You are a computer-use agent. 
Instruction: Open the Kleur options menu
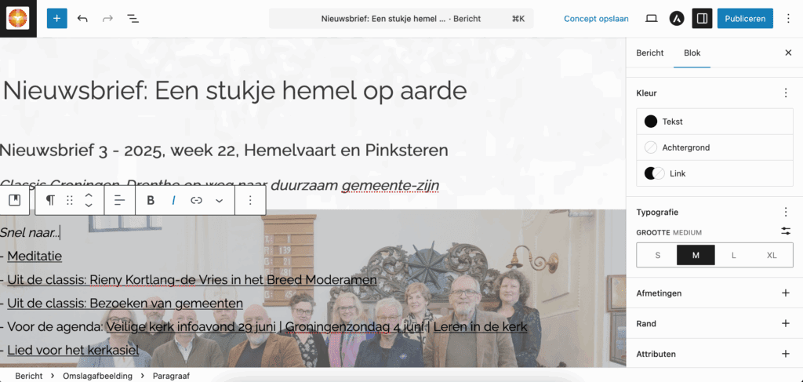[x=785, y=93]
